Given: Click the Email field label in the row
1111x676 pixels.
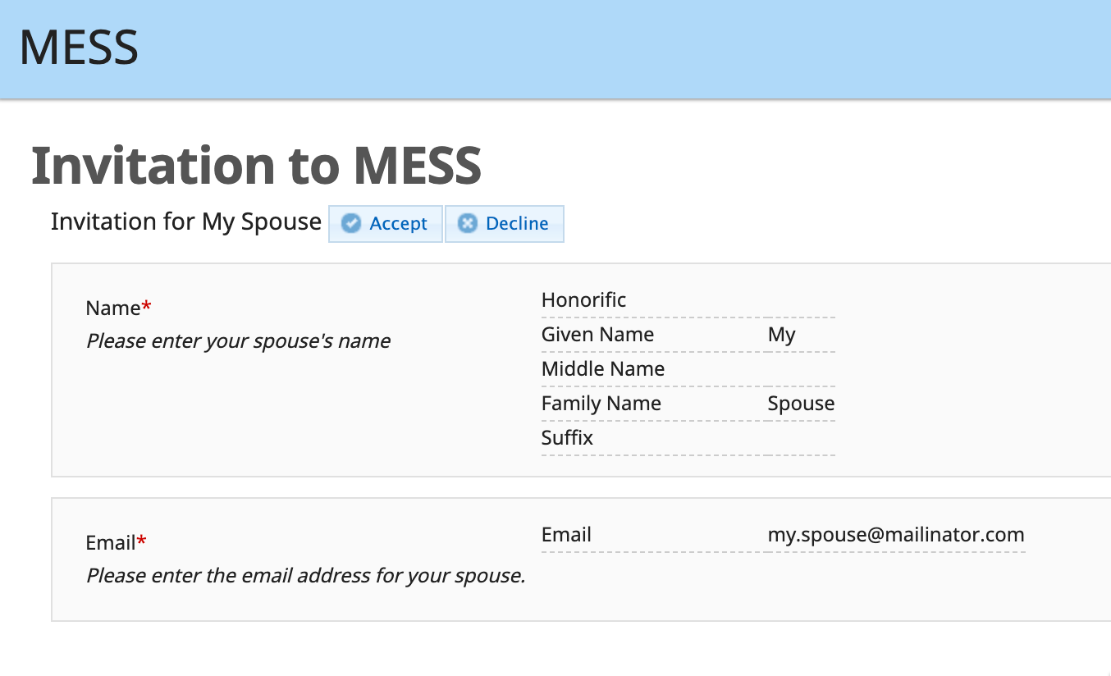Looking at the screenshot, I should tap(566, 535).
